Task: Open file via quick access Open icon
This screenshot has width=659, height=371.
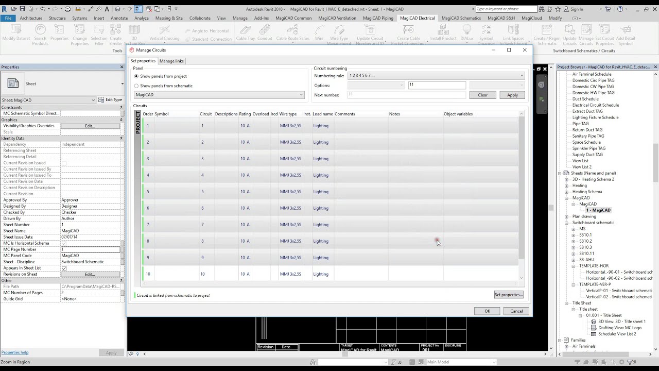Action: (14, 9)
